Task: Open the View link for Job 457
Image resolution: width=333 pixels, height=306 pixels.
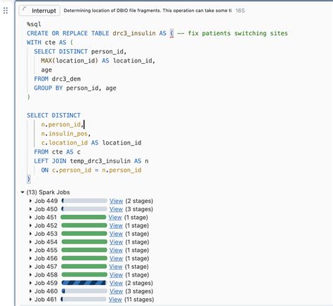Action: coord(116,266)
